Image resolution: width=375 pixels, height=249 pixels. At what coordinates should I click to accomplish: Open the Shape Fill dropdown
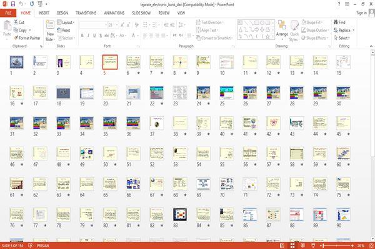coord(312,22)
